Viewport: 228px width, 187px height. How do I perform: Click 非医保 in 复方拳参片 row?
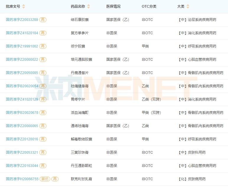[112, 33]
